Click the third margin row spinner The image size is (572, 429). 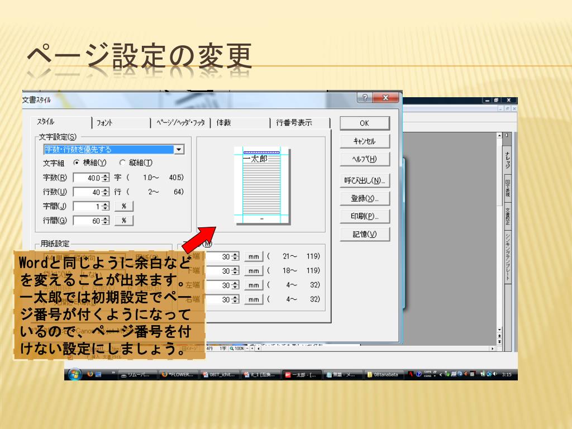[235, 285]
